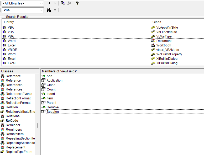The width and height of the screenshot is (204, 155).
Task: Select the Word Document search result
Action: [103, 41]
